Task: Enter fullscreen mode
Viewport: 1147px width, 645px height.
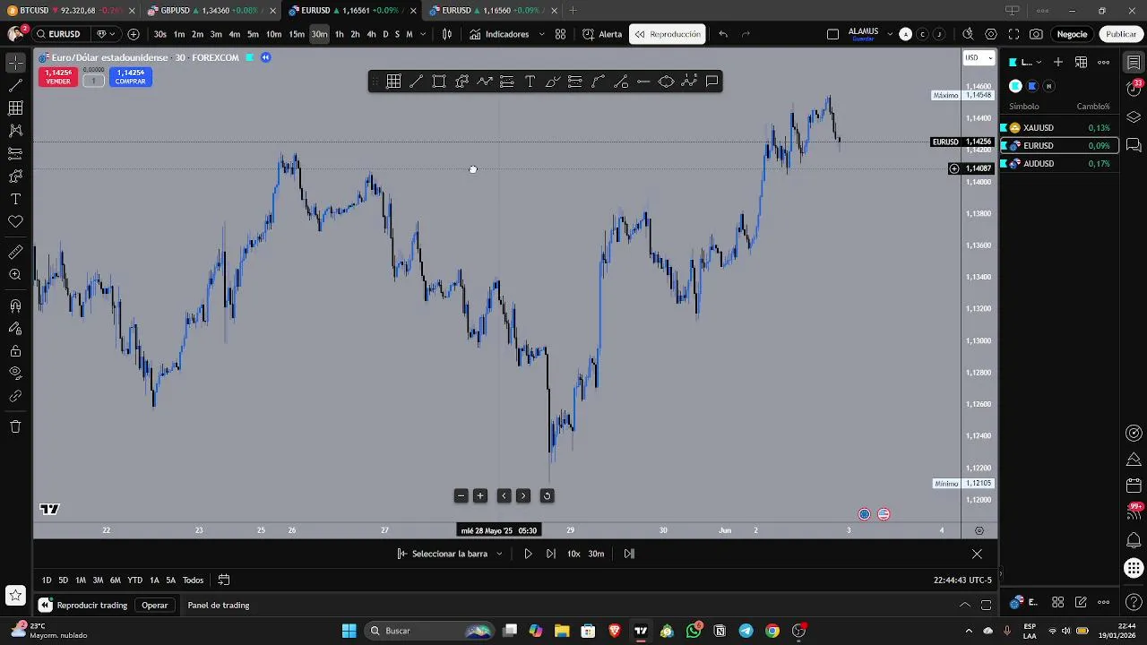Action: click(1013, 34)
